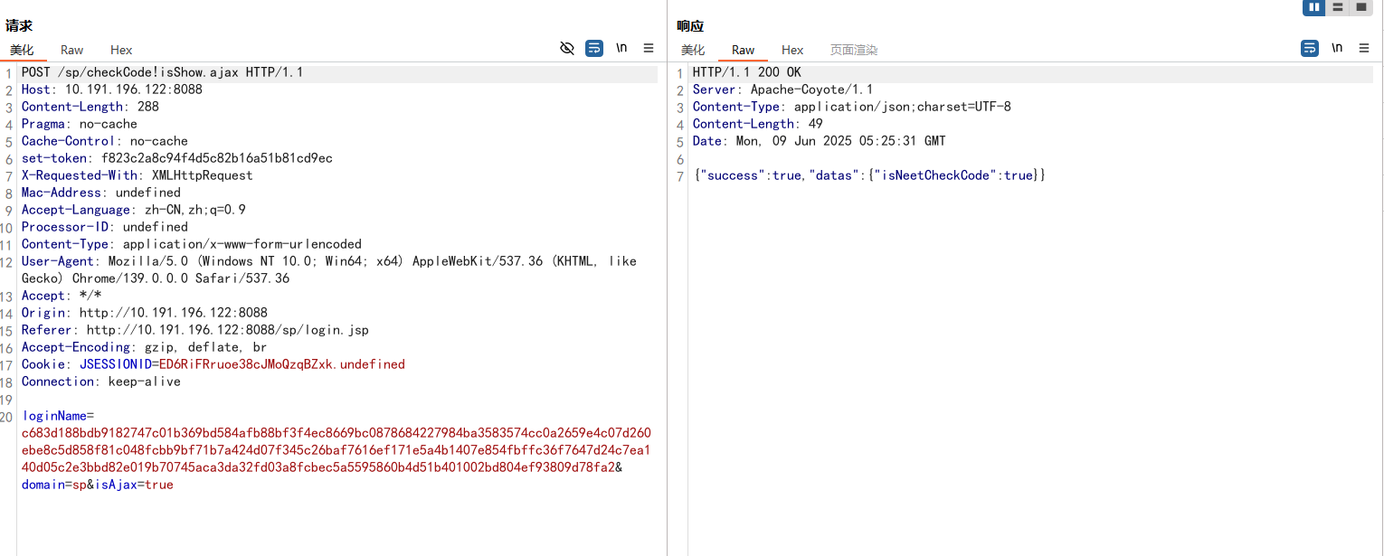Click the User-Agent Mozilla/5.0 header line
The image size is (1384, 556).
pyautogui.click(x=329, y=269)
